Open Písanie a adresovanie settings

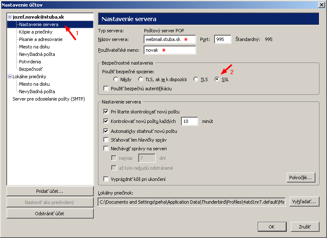click(x=41, y=39)
